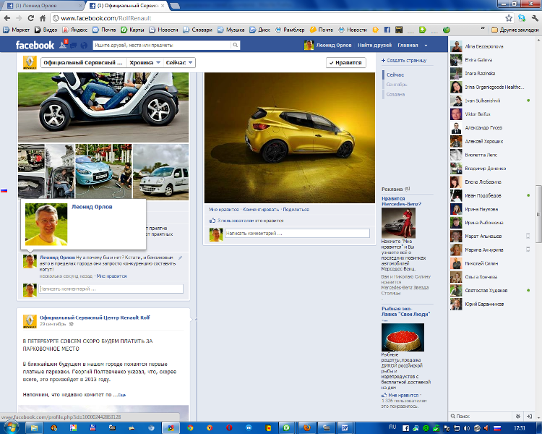Click Мне нравится on Леонид Орлов comment
This screenshot has height=434, width=542.
pyautogui.click(x=111, y=276)
